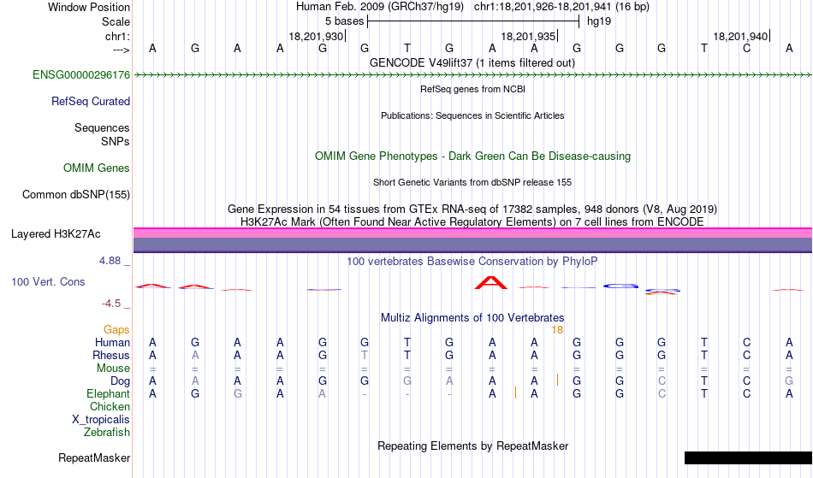Click the 18,201,930 ruler position
Image resolution: width=813 pixels, height=478 pixels.
(316, 36)
